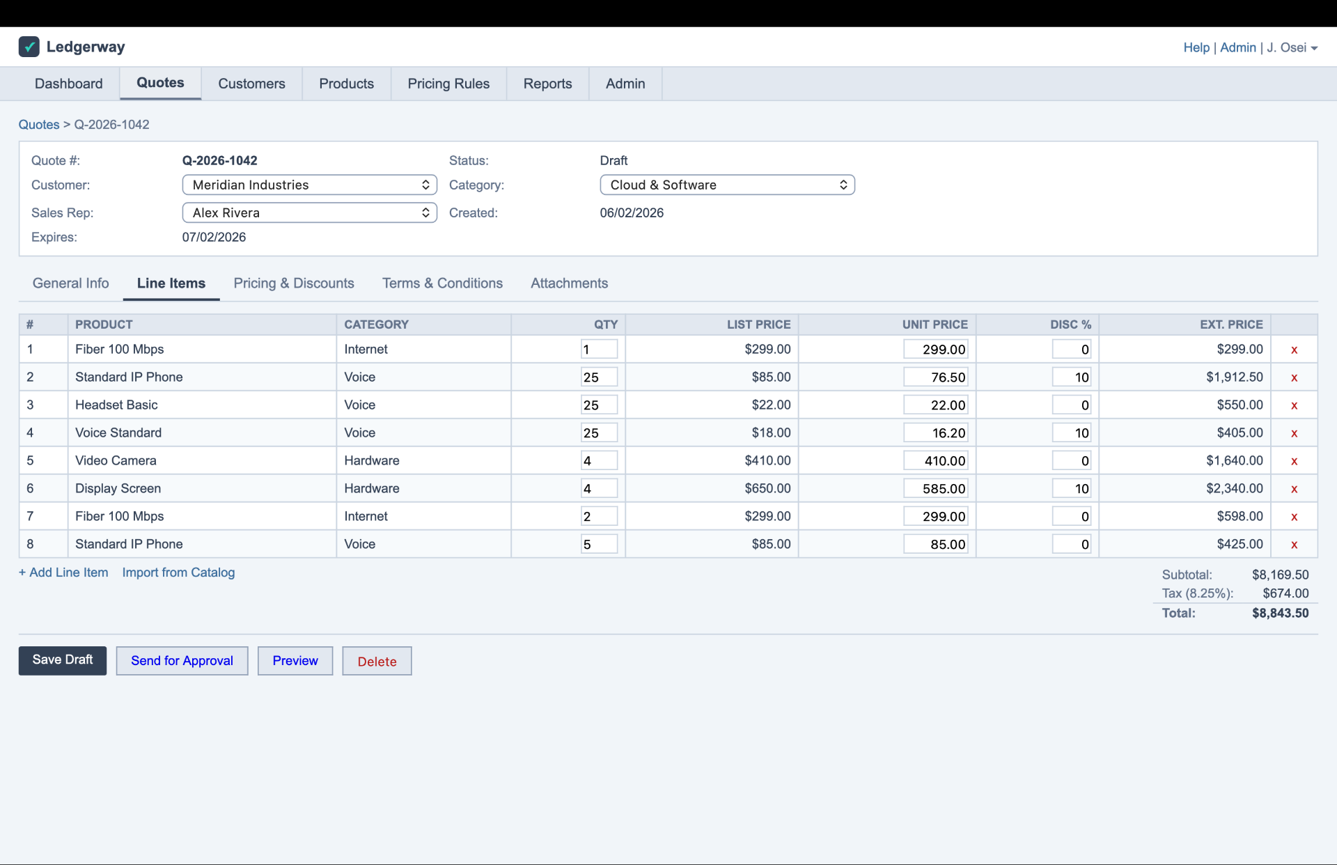
Task: Open the Admin link in top-right header
Action: (1238, 47)
